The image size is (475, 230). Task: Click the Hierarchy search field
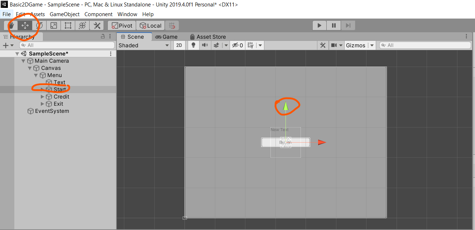point(67,45)
